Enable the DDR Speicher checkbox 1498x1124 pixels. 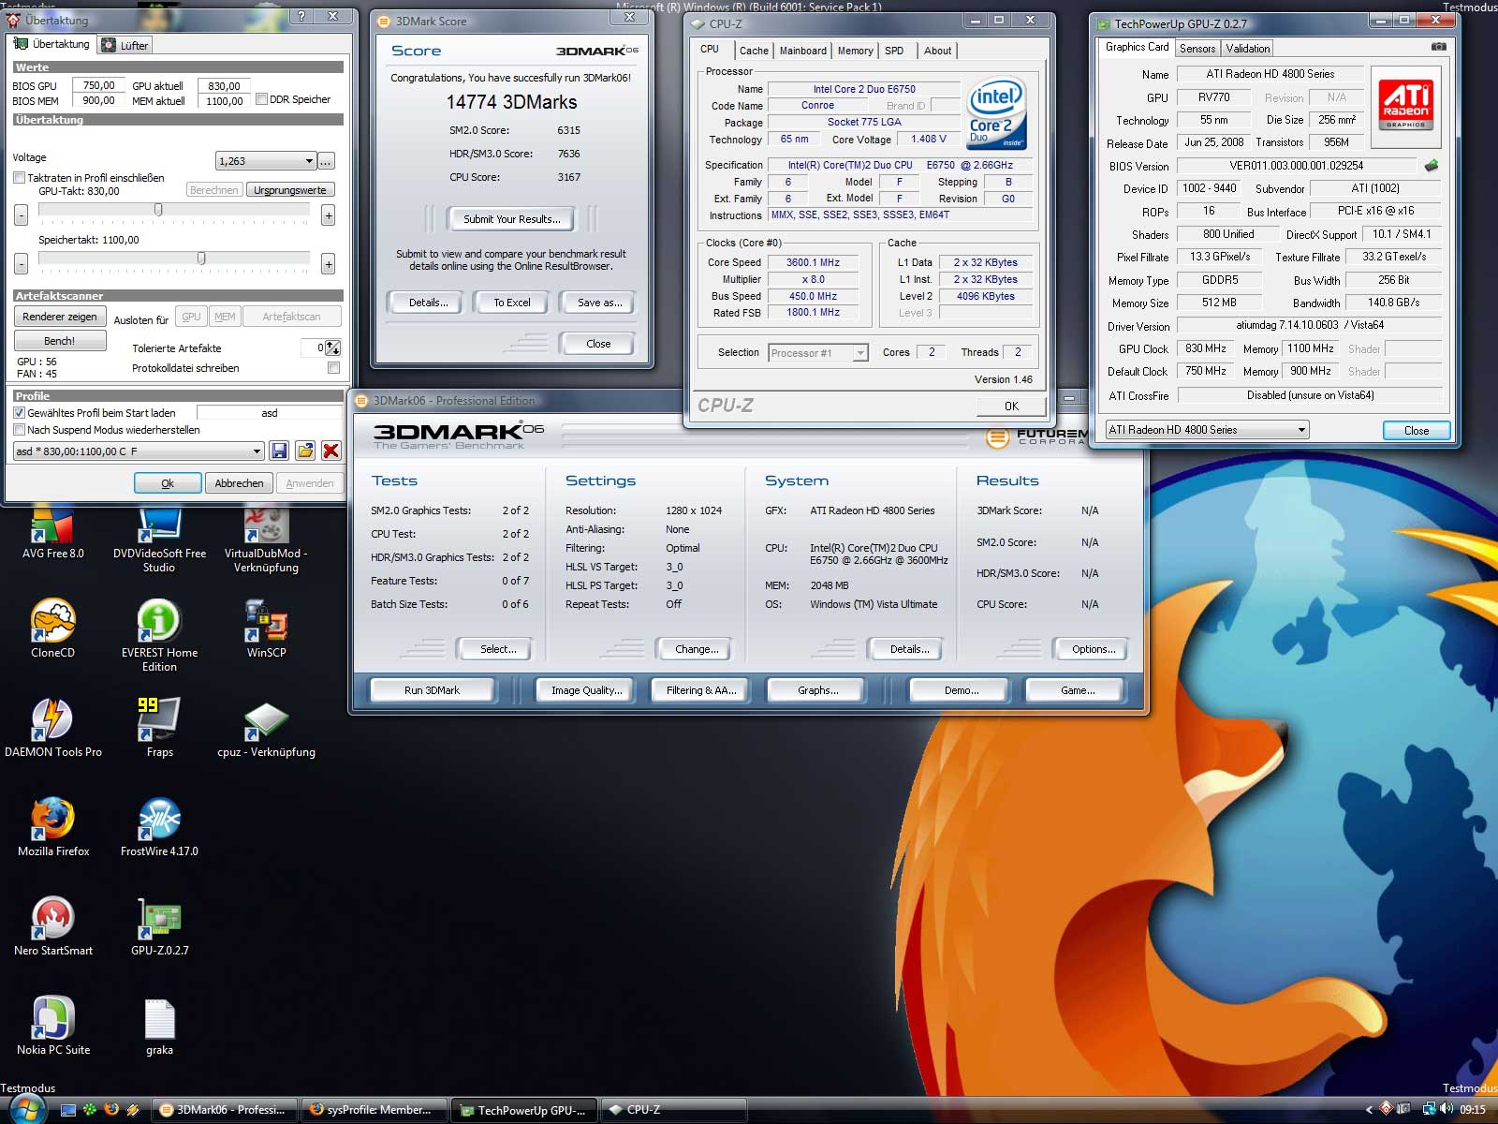[x=261, y=99]
